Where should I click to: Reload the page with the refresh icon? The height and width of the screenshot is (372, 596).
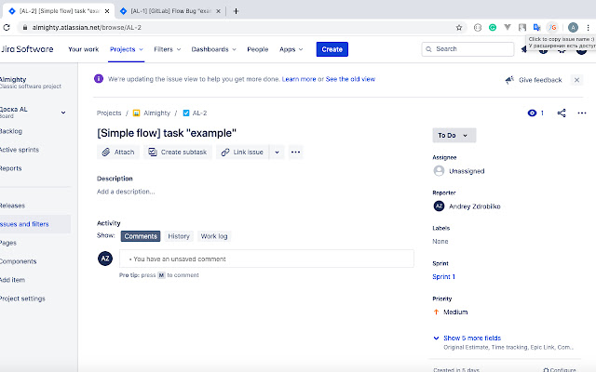[7, 27]
